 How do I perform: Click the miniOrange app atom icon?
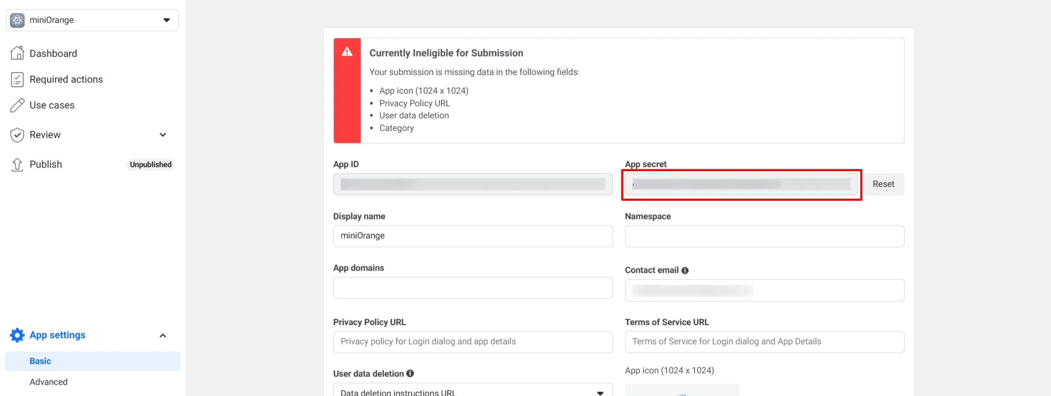[x=18, y=20]
